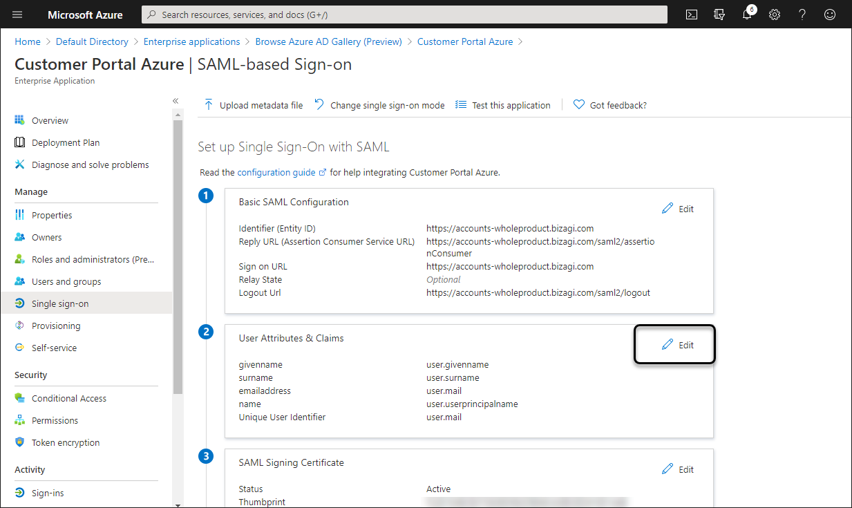Open the feedback smiley icon

(830, 15)
